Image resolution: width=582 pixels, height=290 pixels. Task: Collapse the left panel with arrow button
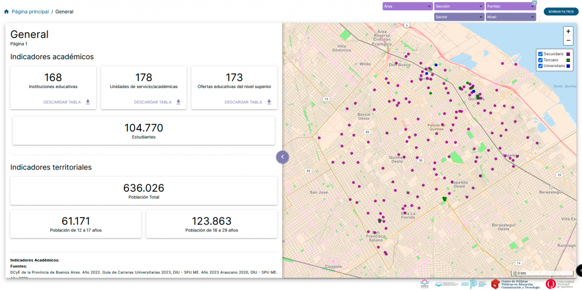point(282,156)
